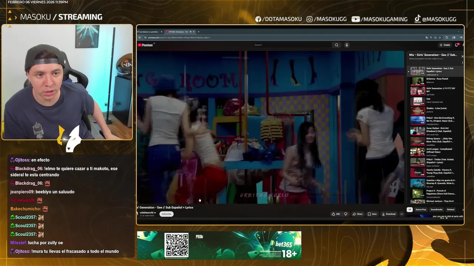The height and width of the screenshot is (266, 474).
Task: Select the All filter chip
Action: click(x=410, y=209)
